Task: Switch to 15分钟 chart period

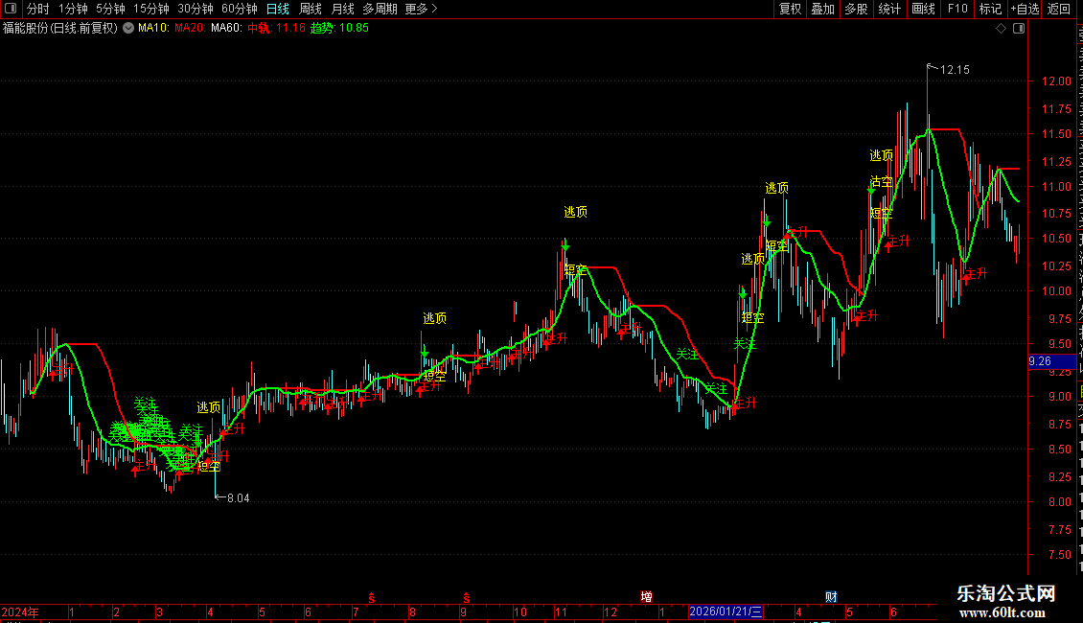Action: (151, 9)
